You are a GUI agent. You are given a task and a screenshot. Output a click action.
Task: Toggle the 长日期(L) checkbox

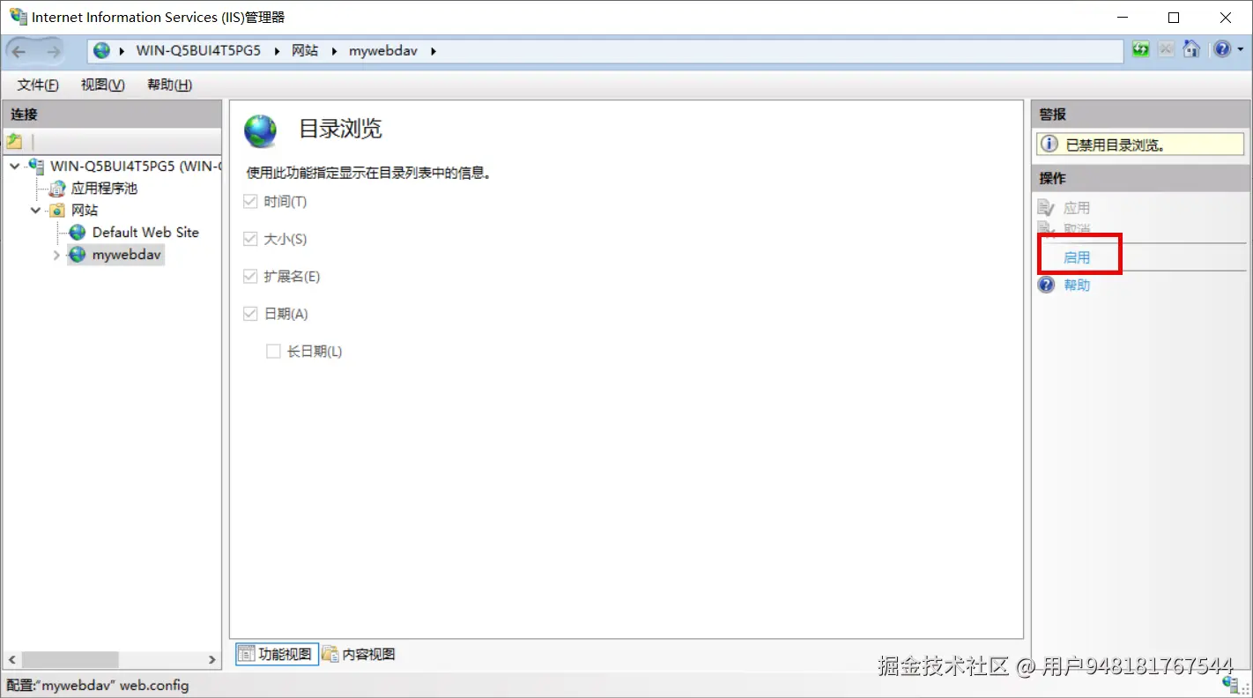[273, 351]
